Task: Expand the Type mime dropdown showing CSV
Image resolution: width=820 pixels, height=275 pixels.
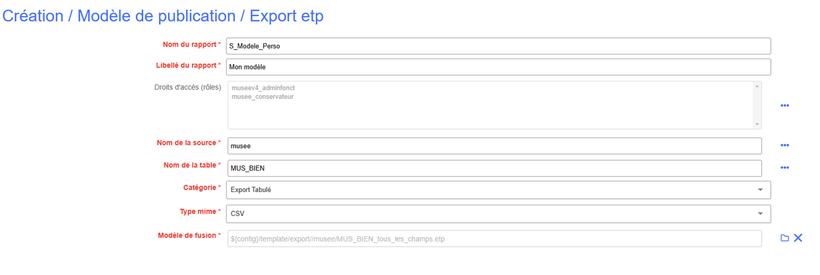Action: 498,214
